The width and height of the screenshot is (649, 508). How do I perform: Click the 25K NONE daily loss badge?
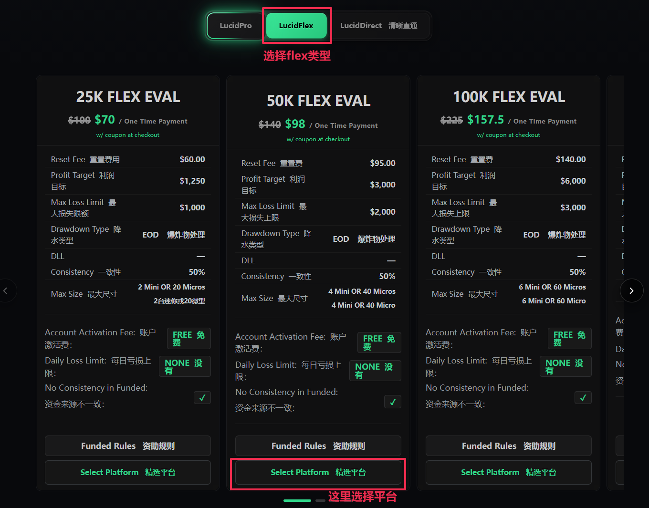coord(185,366)
